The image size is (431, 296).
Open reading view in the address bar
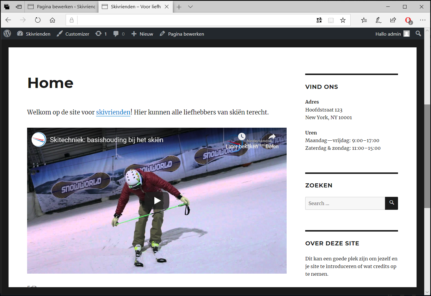[331, 20]
